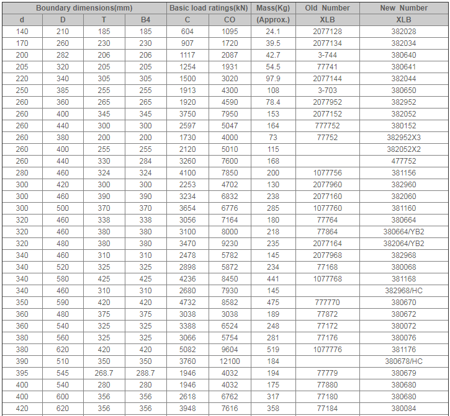Select the 268.7 T dimension cell
The image size is (450, 416).
(104, 373)
